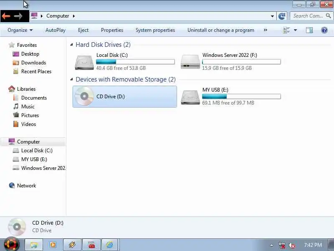The height and width of the screenshot is (251, 334).
Task: Open the red toolbox taskbar application
Action: 91,245
